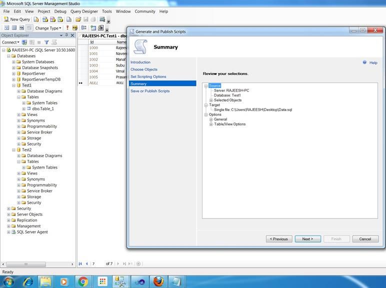Expand the System Databases node

point(13,62)
